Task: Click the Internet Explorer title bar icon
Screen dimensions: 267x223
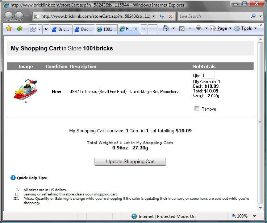Action: point(6,5)
